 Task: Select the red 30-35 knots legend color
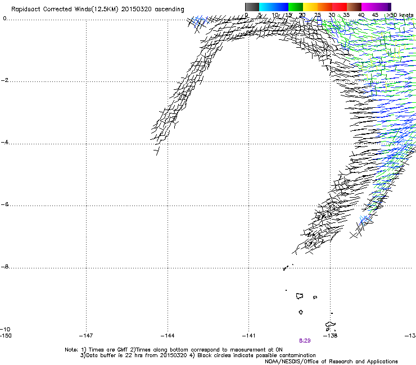click(340, 7)
